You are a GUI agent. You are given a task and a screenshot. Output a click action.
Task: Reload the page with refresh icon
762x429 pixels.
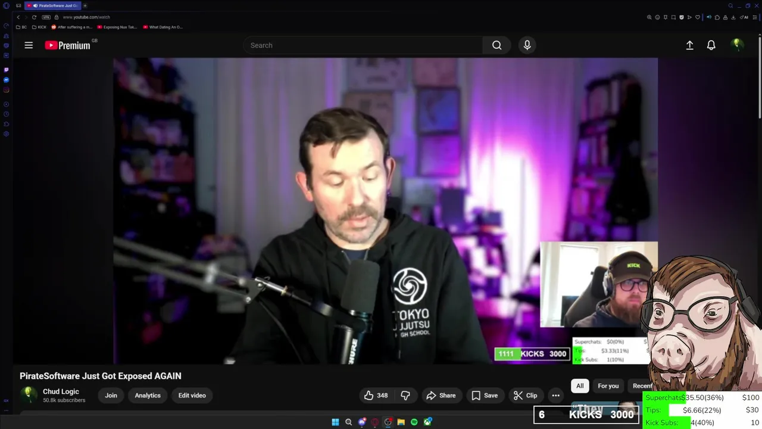(x=34, y=17)
